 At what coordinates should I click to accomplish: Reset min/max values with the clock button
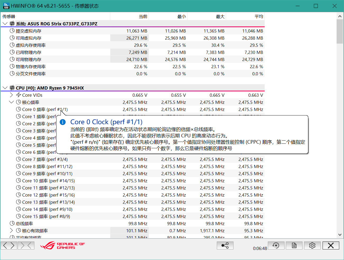click(x=276, y=245)
